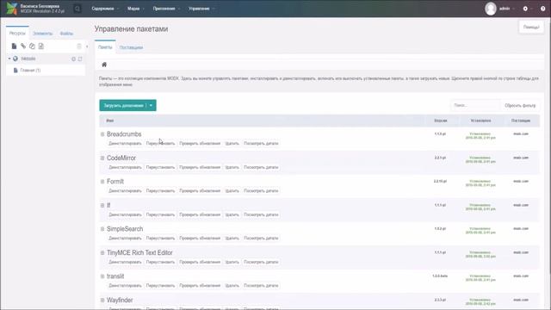This screenshot has height=310, width=551.
Task: Click the Wayfinder package name
Action: pyautogui.click(x=120, y=301)
